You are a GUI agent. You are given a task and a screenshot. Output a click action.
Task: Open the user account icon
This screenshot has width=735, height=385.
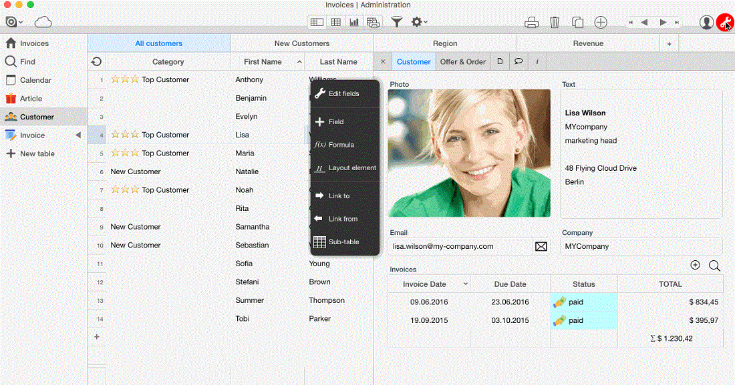coord(706,22)
